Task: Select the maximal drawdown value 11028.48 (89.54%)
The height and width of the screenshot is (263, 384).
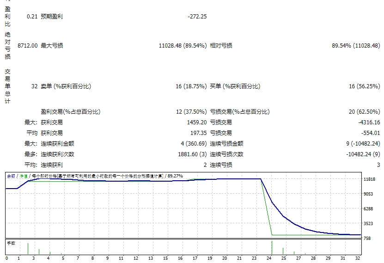Action: (183, 46)
